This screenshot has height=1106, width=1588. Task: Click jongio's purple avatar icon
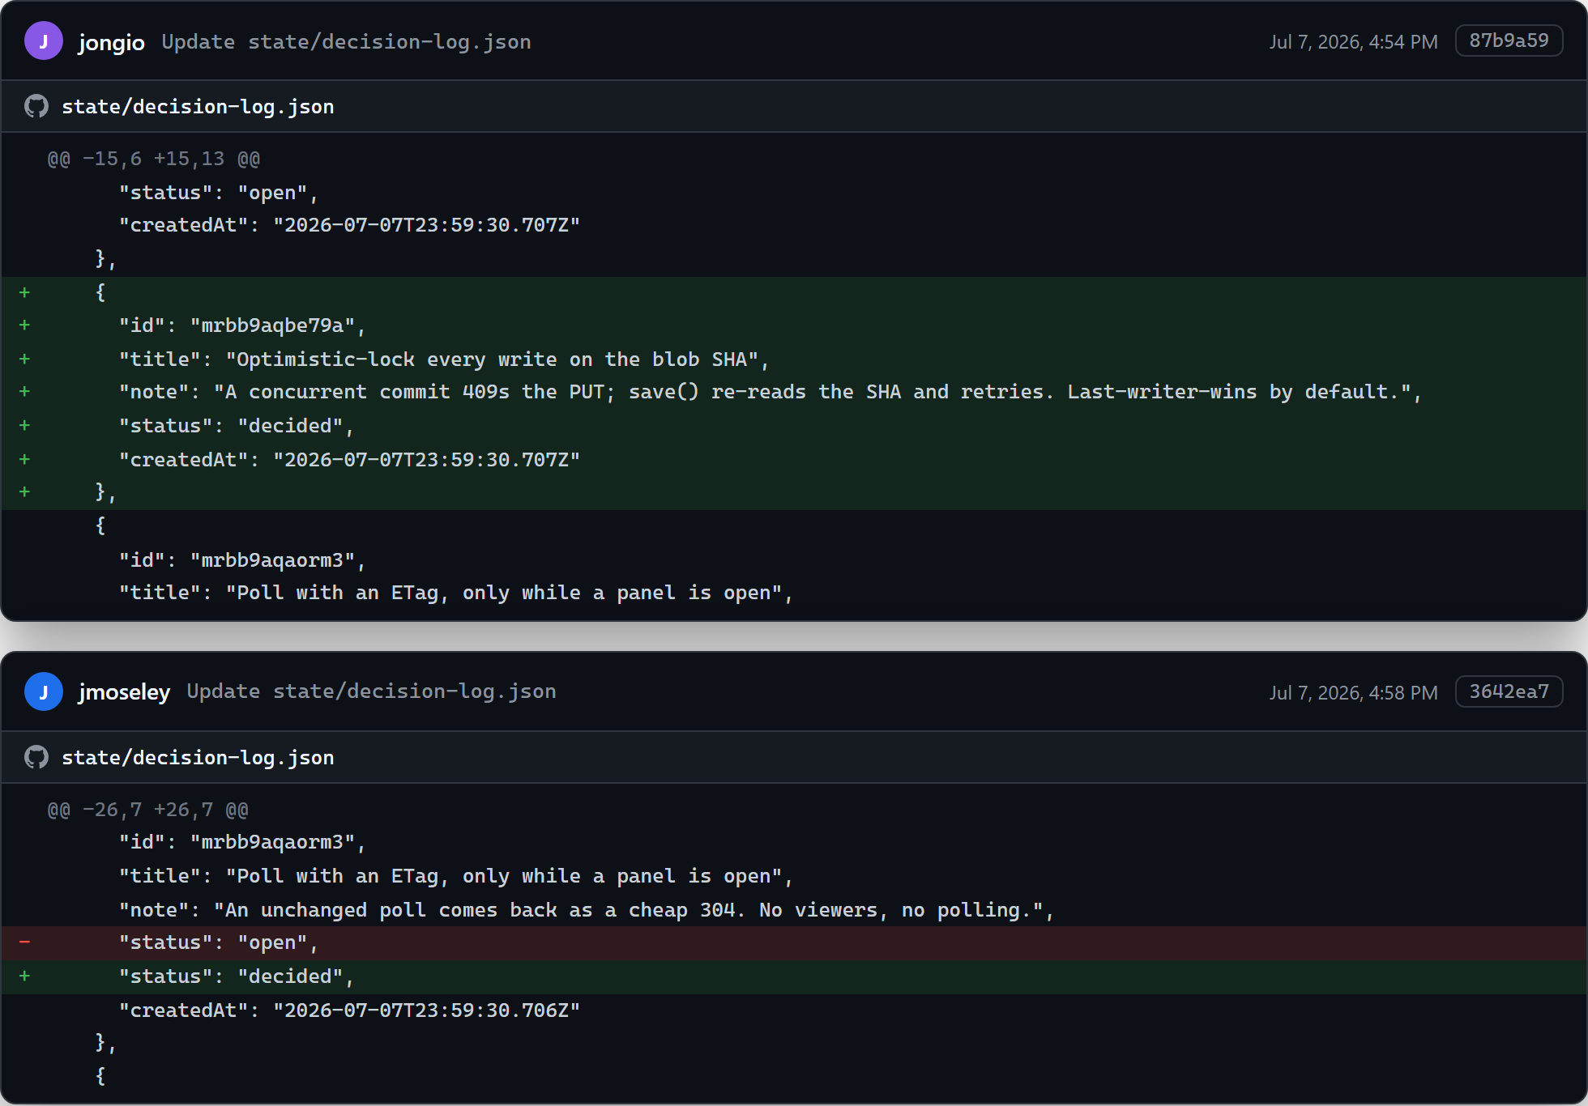44,41
